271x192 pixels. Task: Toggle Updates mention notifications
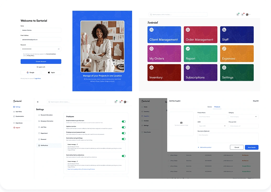[x=124, y=127]
